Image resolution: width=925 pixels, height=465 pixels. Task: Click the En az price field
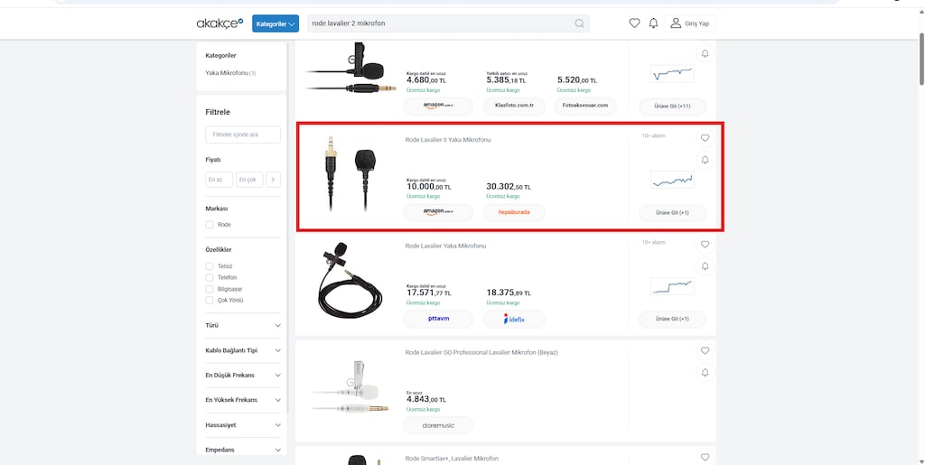pos(219,180)
